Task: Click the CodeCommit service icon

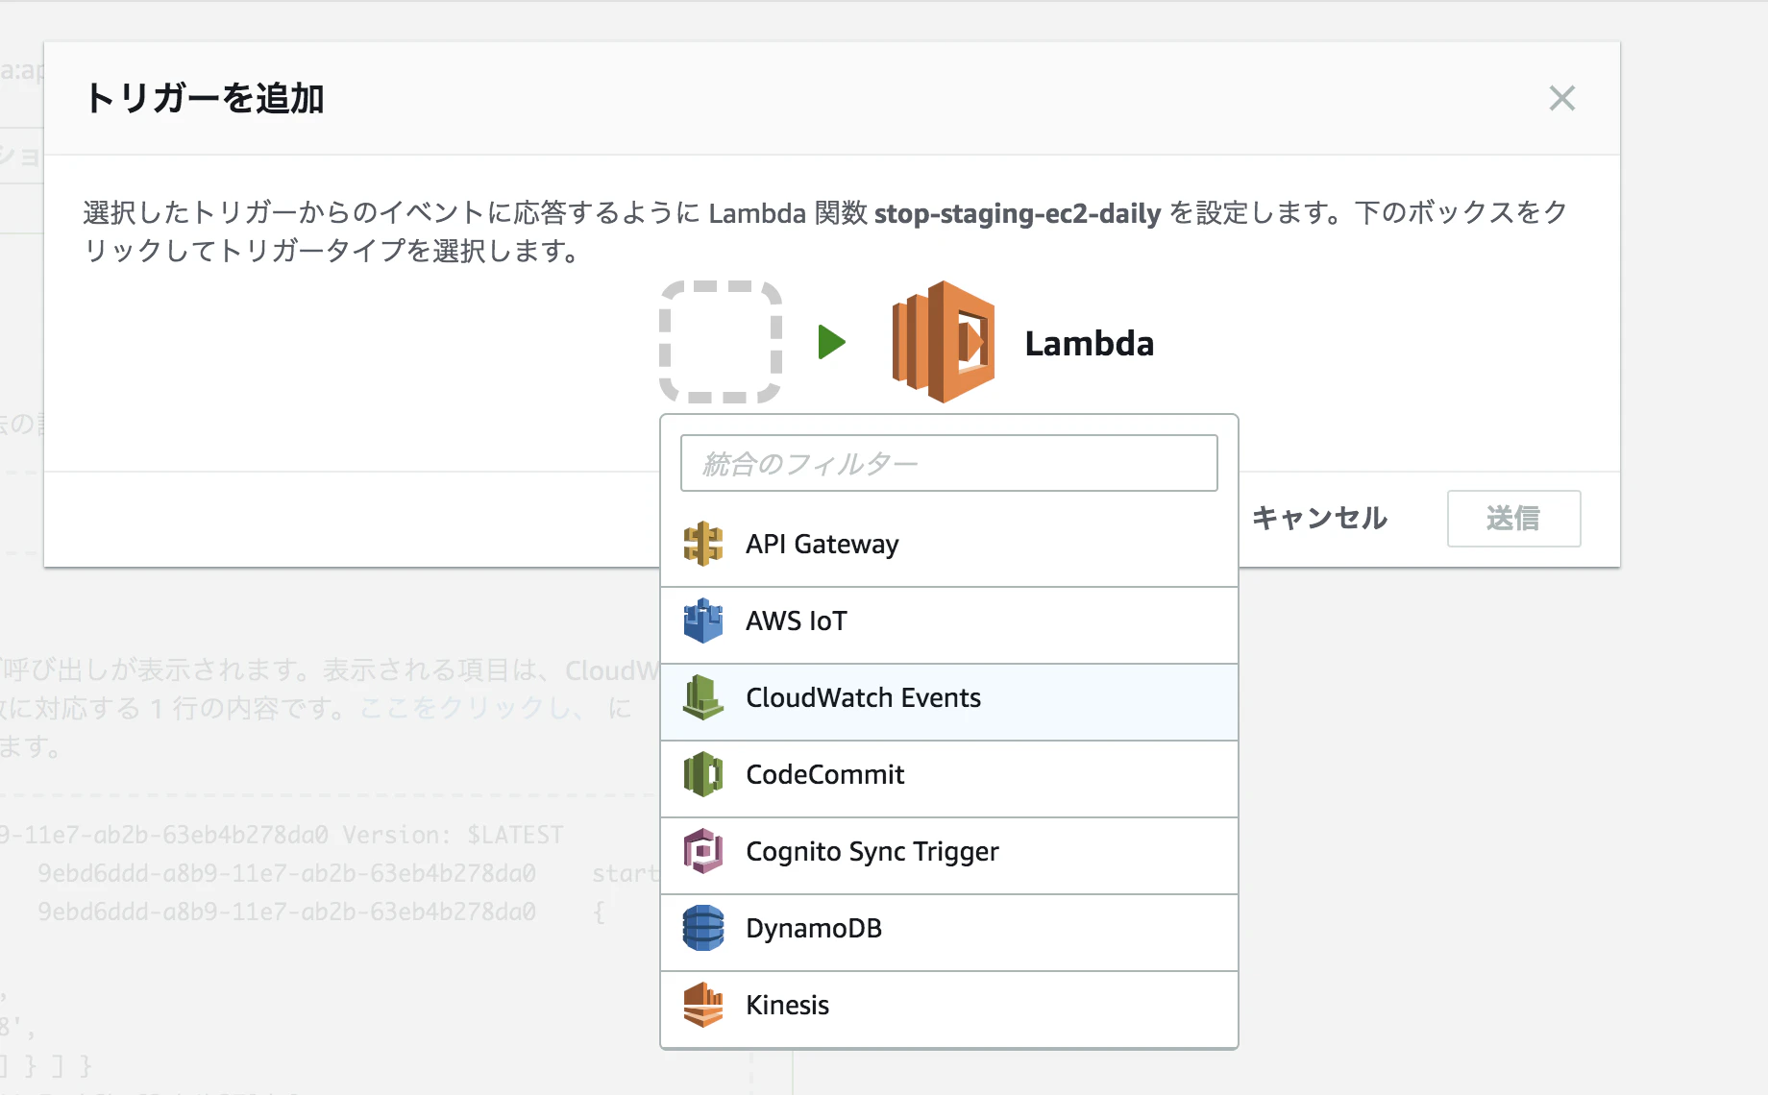Action: (x=703, y=774)
